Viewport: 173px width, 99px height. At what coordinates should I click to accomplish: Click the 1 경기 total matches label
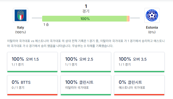tap(86, 9)
